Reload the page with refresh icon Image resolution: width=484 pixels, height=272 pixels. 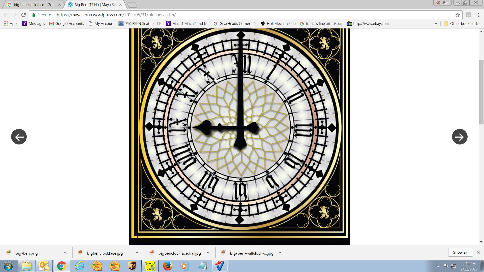23,15
